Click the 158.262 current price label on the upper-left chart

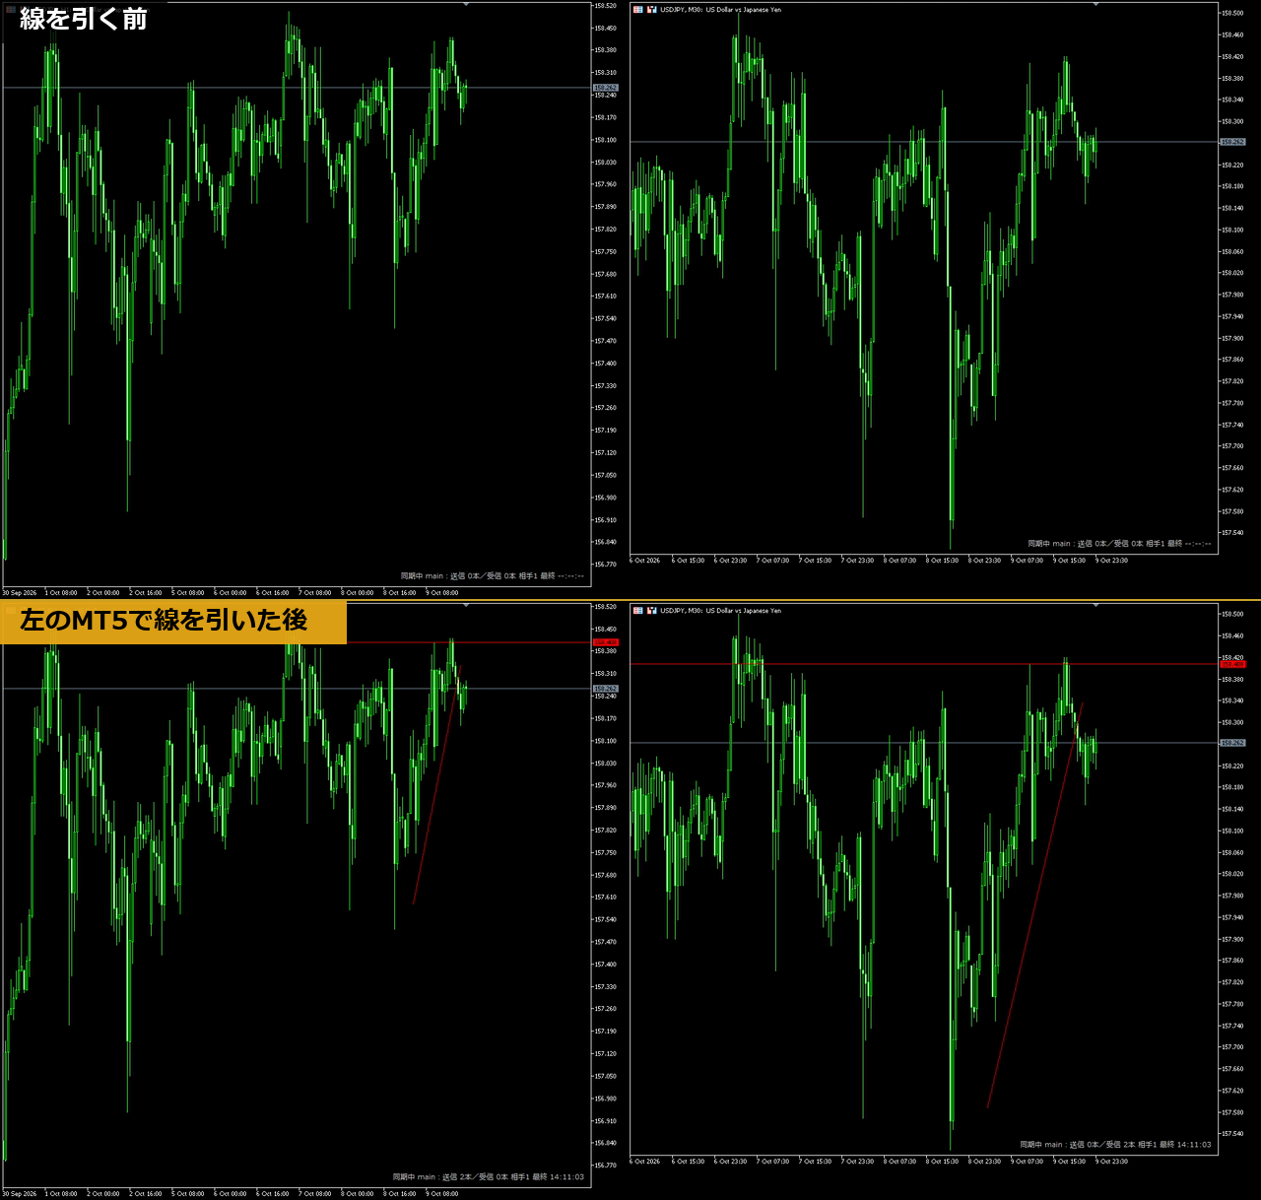pos(605,88)
